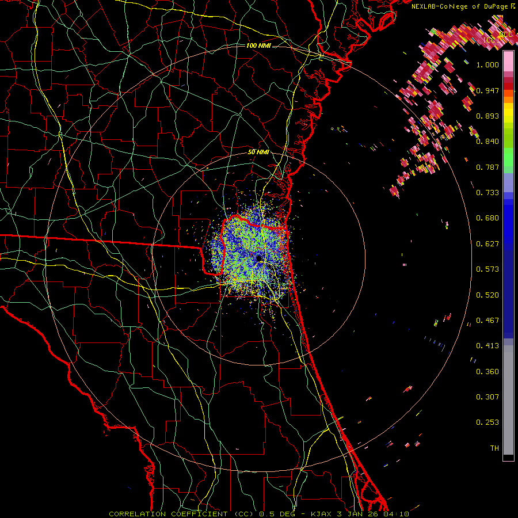Pick the gray lower section of the color bar

pos(508,400)
